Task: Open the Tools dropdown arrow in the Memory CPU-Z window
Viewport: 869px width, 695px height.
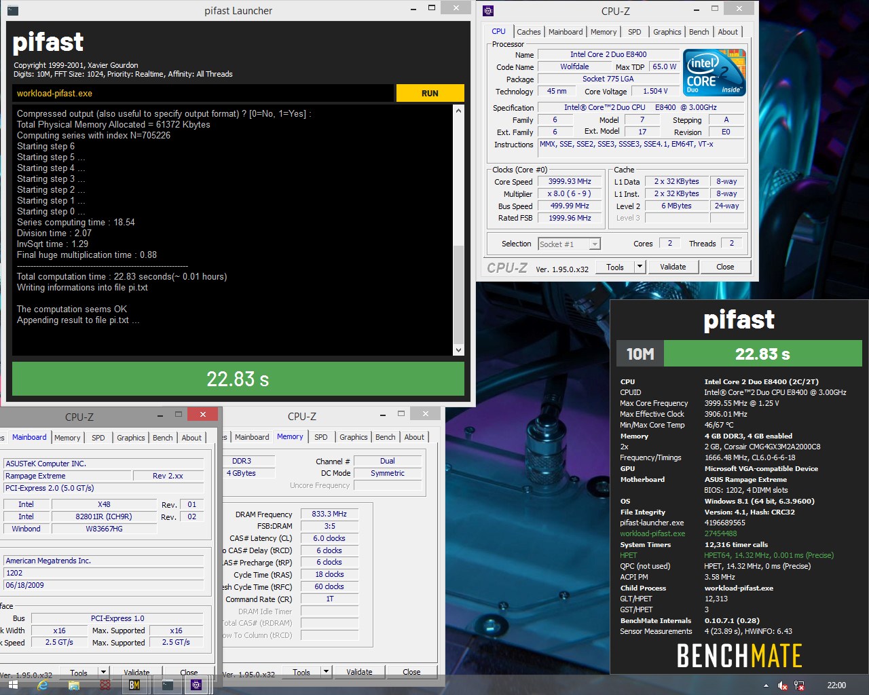Action: [326, 672]
